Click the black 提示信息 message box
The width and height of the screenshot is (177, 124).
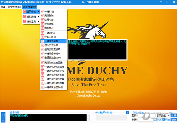(x=48, y=118)
